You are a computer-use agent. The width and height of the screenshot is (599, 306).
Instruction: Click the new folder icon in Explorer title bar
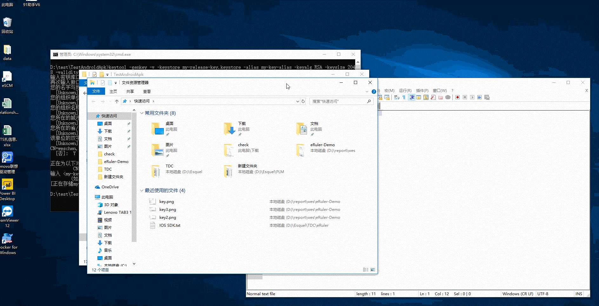pos(110,83)
